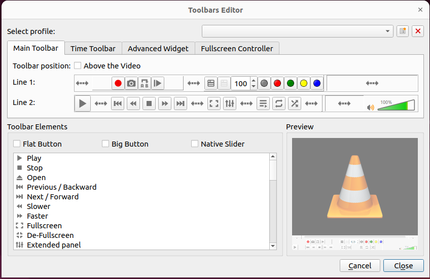Viewport: 430px width, 279px height.
Task: Click the VLC cone preview image
Action: point(355,187)
